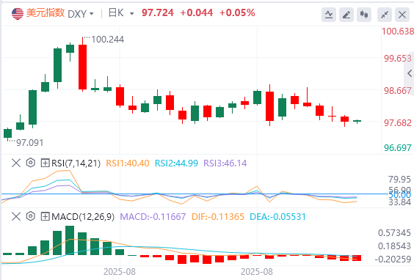Click the 96.697 price axis label
414x280 pixels.
[x=398, y=148]
